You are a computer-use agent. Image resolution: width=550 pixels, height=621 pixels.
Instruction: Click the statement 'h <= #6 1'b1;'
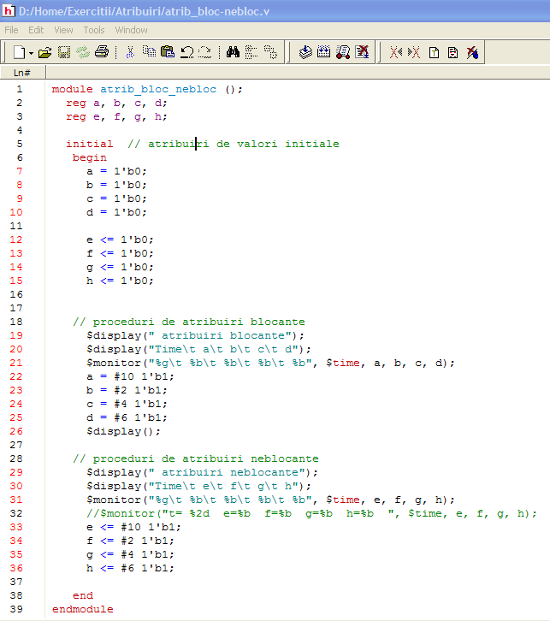(130, 568)
